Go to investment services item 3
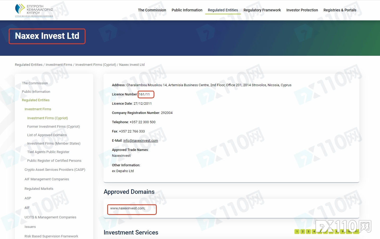 [x=308, y=232]
